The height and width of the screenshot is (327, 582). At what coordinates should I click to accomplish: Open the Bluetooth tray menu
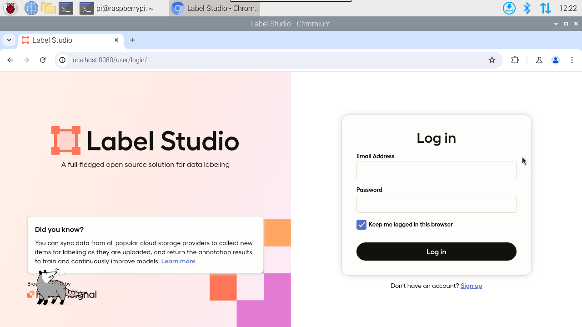[x=527, y=8]
